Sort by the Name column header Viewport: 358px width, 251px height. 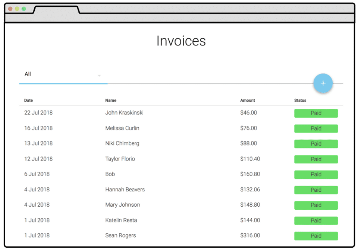111,100
